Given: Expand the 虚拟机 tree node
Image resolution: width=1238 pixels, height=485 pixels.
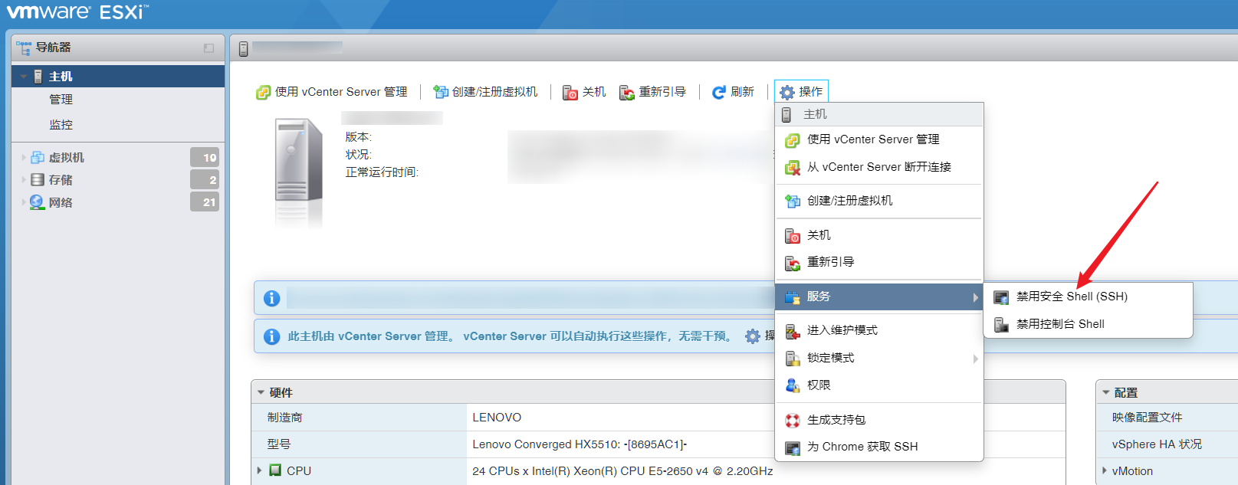Looking at the screenshot, I should (24, 158).
